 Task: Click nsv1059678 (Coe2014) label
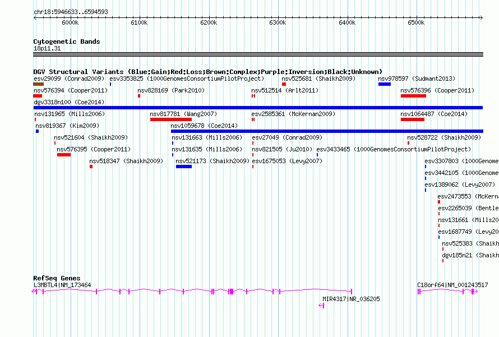[x=204, y=126]
